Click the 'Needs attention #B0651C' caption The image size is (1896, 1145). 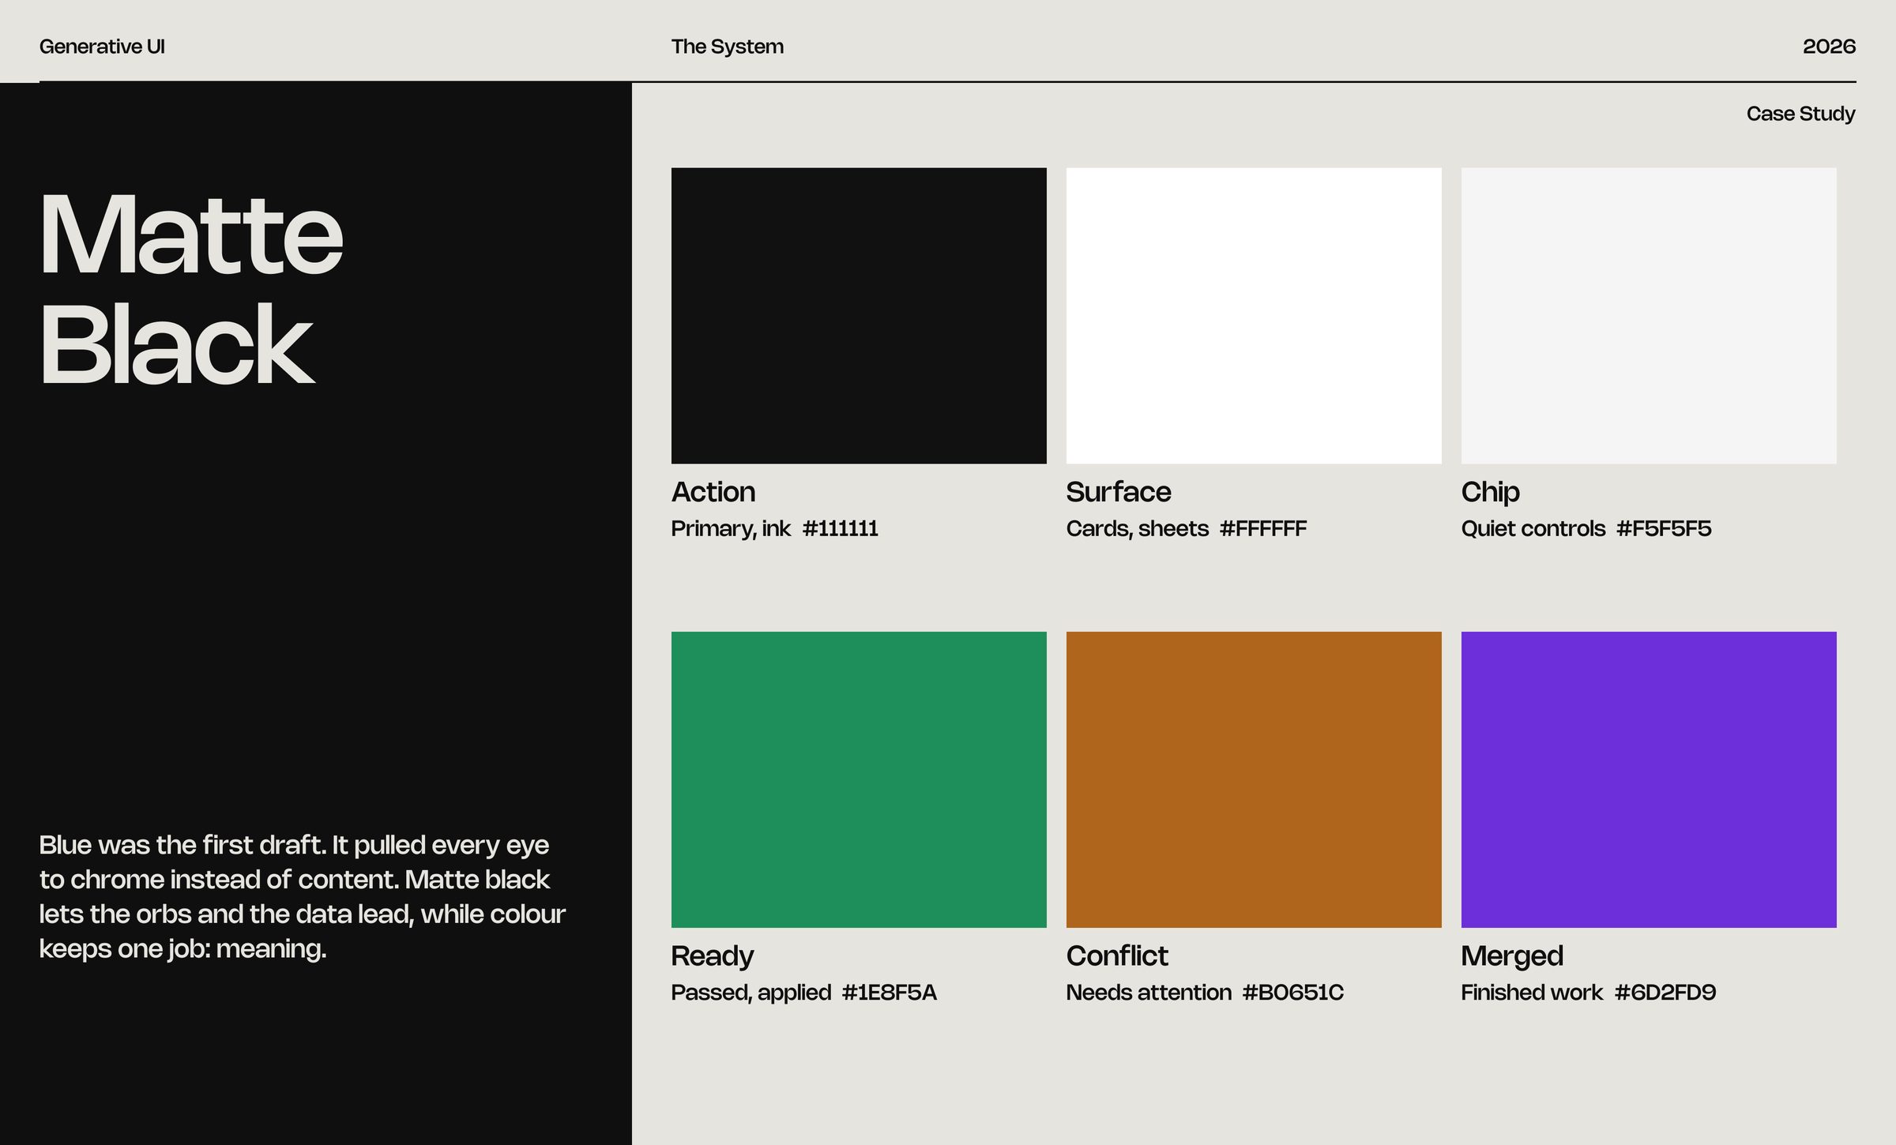click(1205, 993)
